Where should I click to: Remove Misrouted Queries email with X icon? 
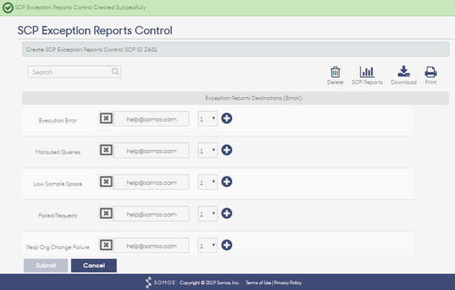click(x=106, y=150)
